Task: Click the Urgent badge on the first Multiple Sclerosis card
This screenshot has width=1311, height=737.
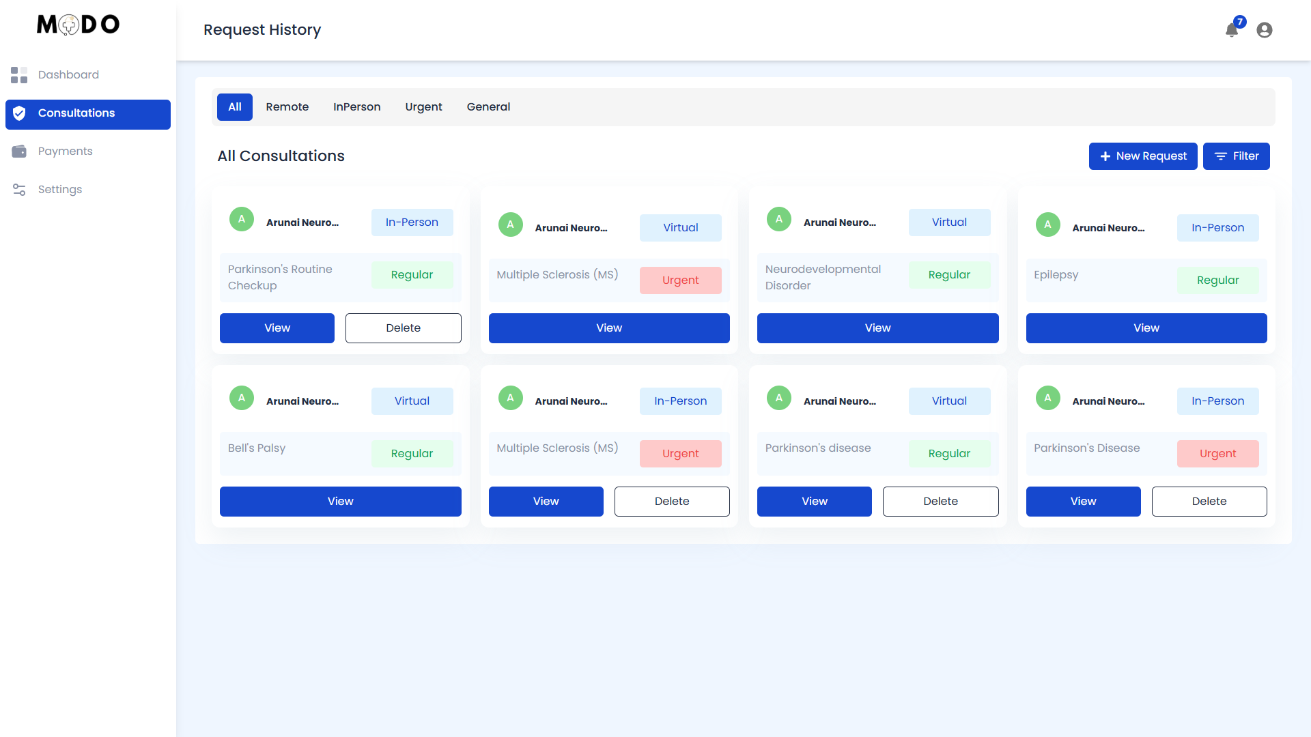Action: point(680,280)
